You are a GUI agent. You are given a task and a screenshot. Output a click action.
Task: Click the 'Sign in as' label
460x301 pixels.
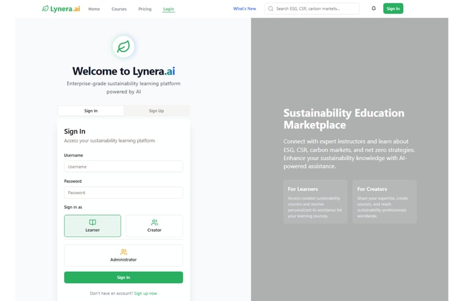tap(73, 207)
